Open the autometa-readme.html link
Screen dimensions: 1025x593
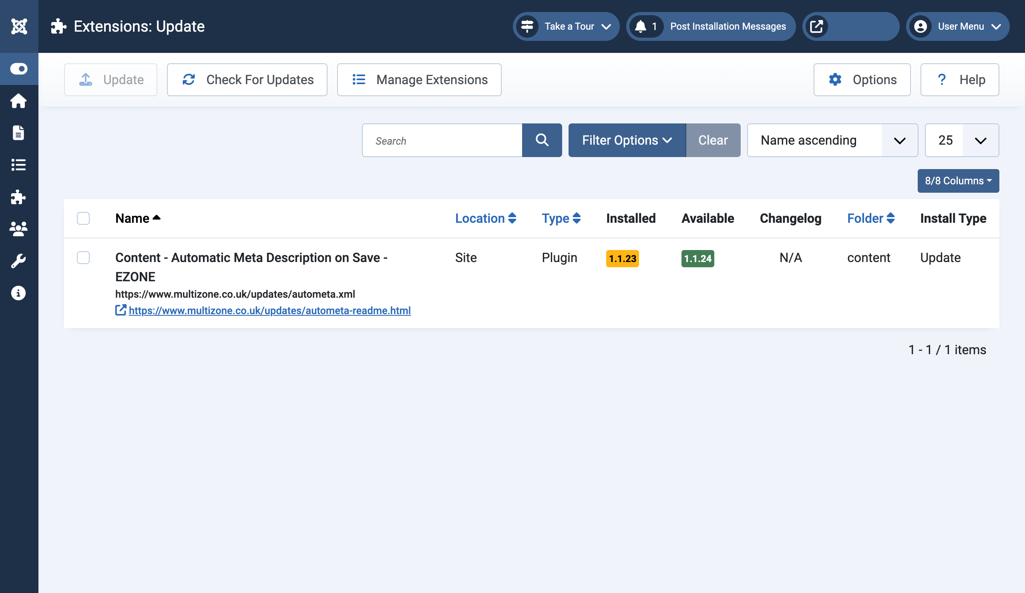(x=269, y=311)
